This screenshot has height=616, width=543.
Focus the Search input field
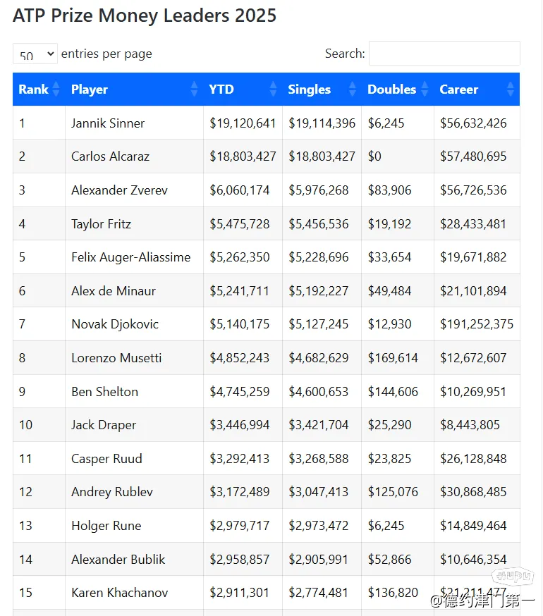444,54
